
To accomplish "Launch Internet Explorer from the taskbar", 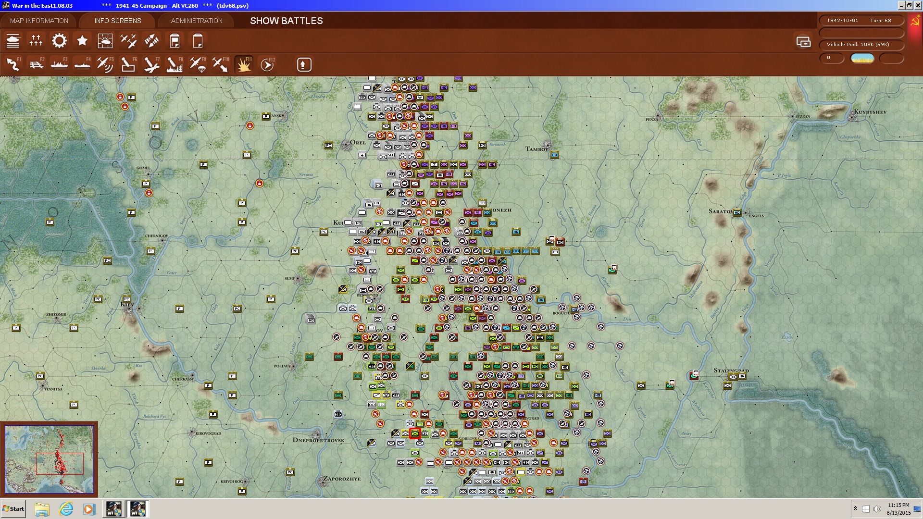I will tap(66, 509).
